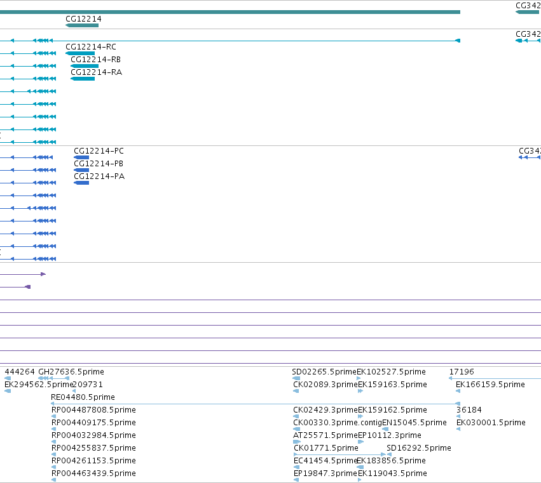
Task: Select RP004409175.5prime EST label
Action: [93, 423]
